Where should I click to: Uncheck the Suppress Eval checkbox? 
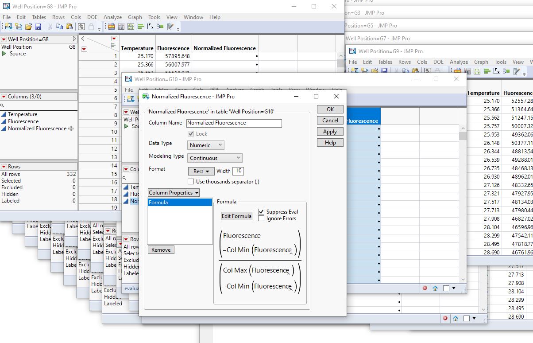point(261,212)
